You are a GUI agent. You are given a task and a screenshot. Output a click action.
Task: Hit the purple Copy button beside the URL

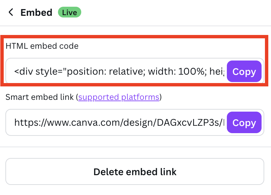point(244,123)
